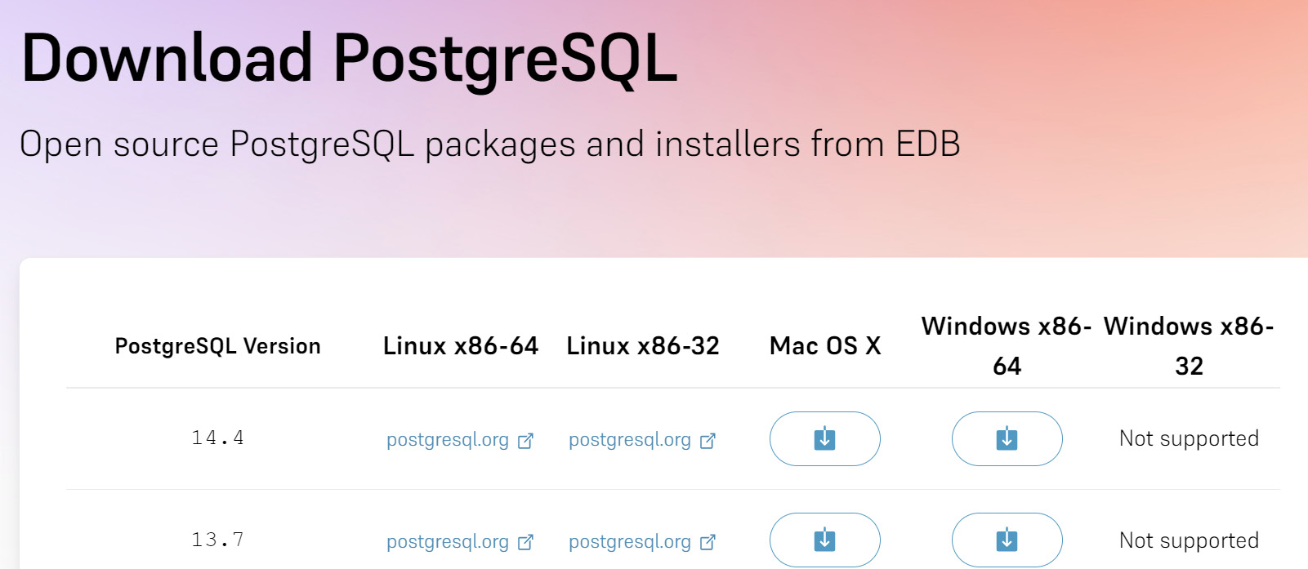
Task: Click external link icon for 14.4 Linux x86-64
Action: (x=525, y=441)
